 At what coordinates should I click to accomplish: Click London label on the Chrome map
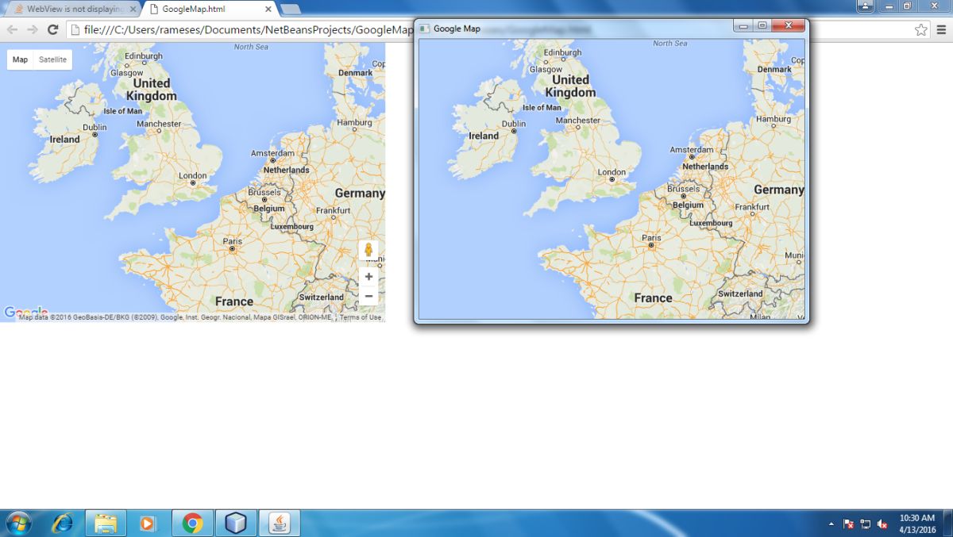[192, 175]
